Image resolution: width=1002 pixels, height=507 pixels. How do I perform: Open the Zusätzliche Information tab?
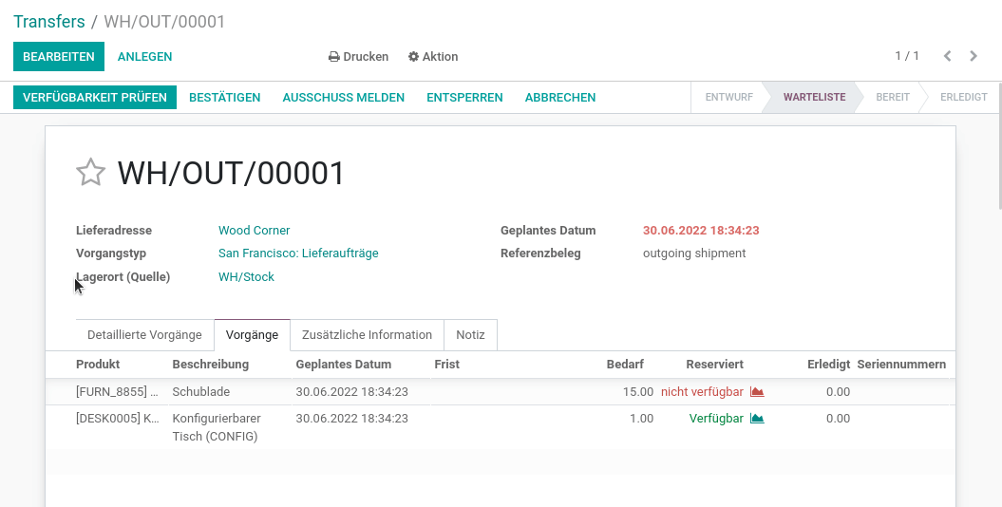click(x=367, y=334)
